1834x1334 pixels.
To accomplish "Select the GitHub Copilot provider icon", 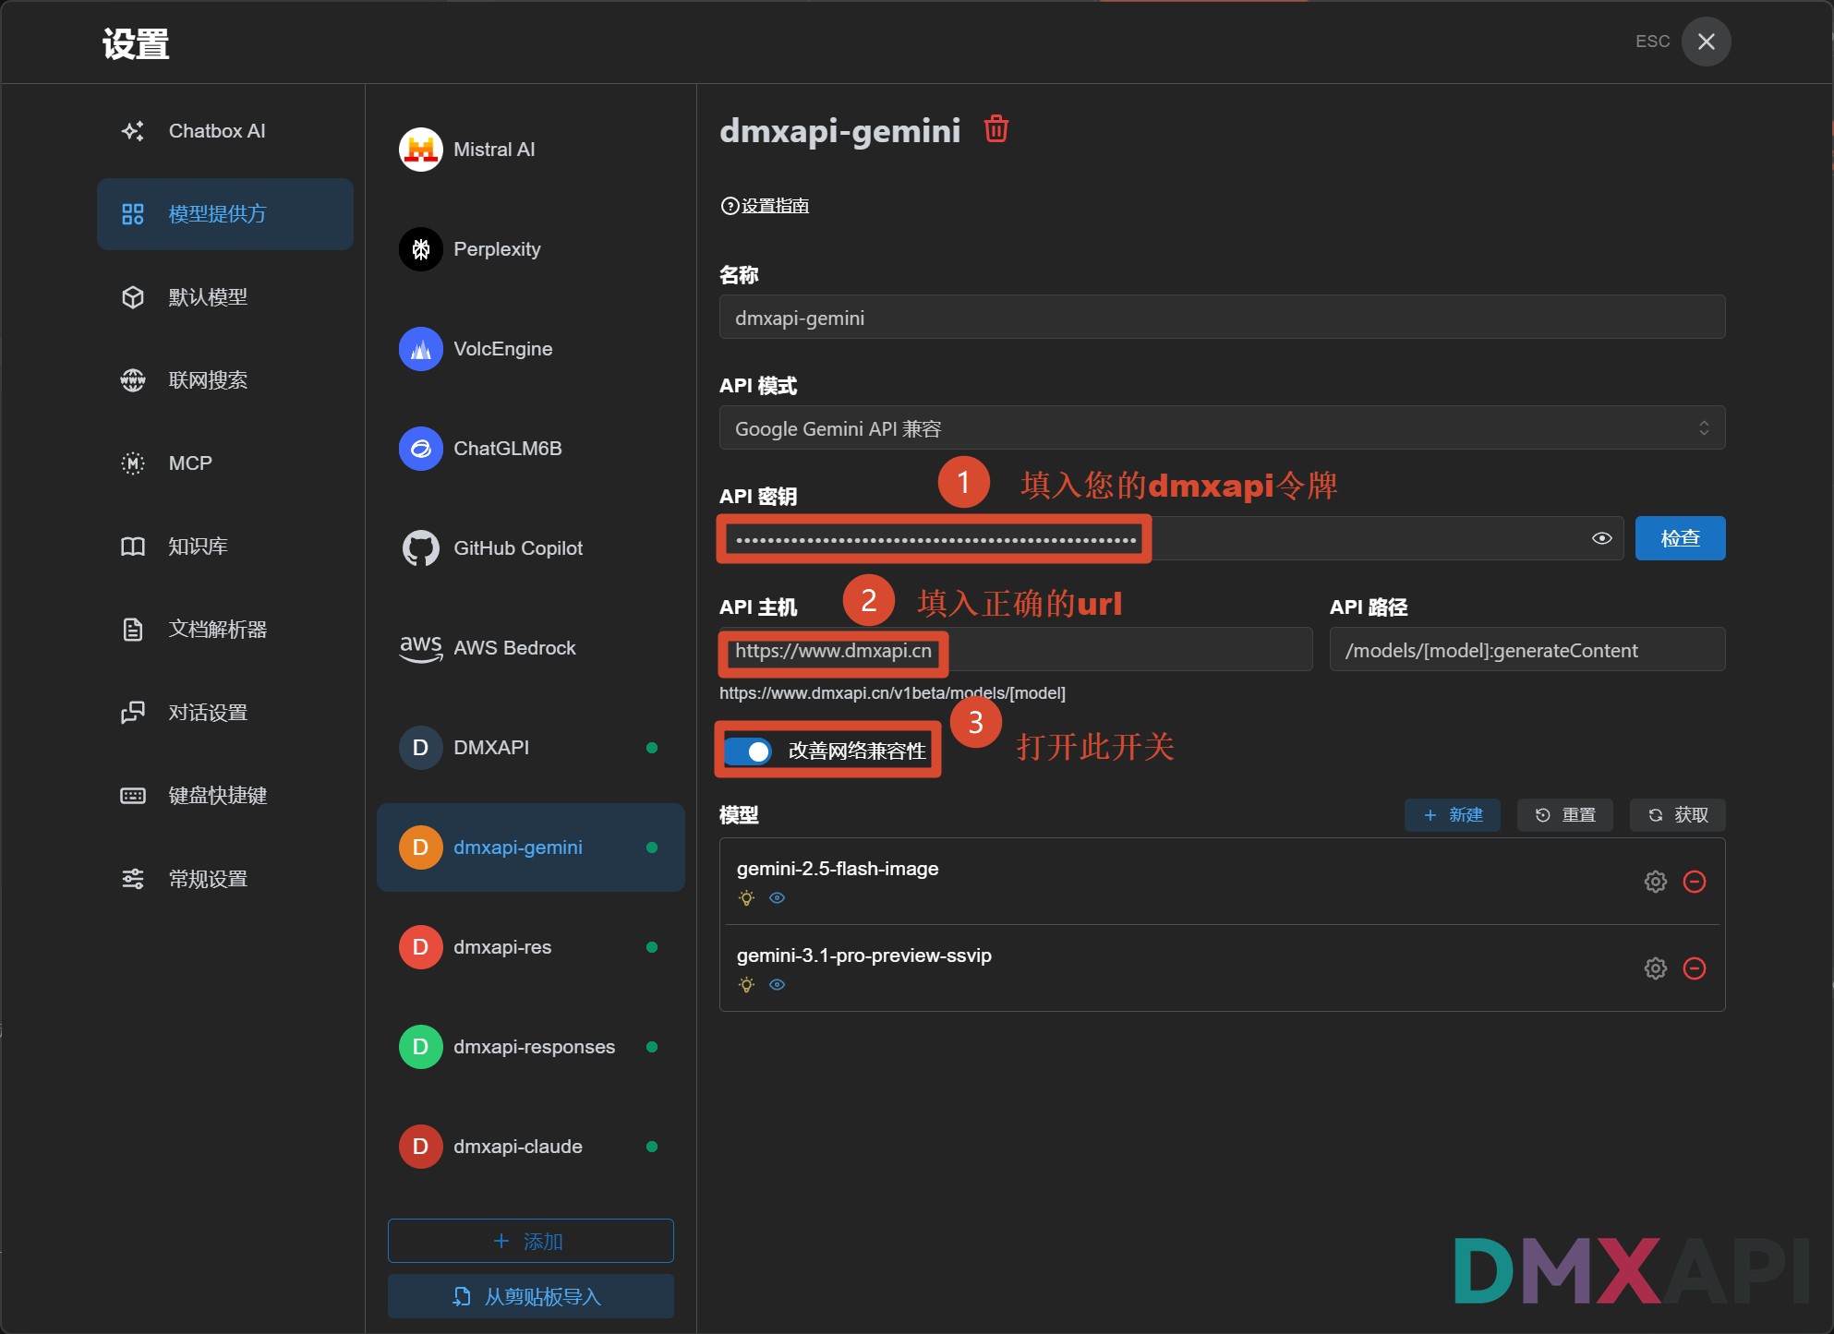I will tap(421, 548).
